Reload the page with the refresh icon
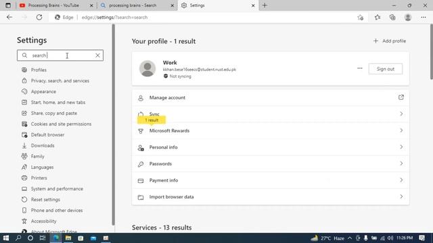This screenshot has width=433, height=243. 39,18
